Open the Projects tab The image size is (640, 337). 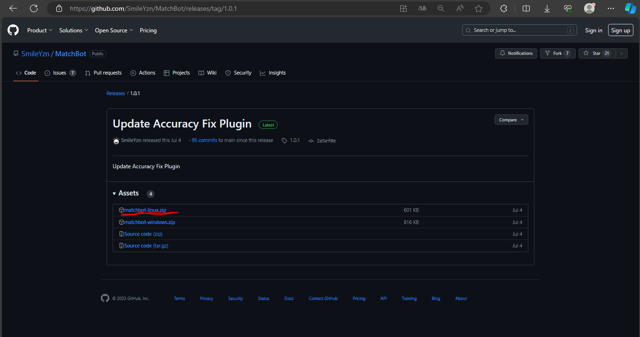[x=177, y=73]
